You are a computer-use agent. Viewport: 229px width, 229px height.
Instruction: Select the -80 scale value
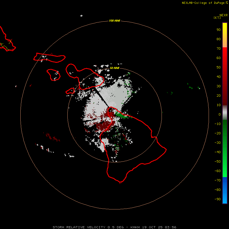[x=218, y=190]
